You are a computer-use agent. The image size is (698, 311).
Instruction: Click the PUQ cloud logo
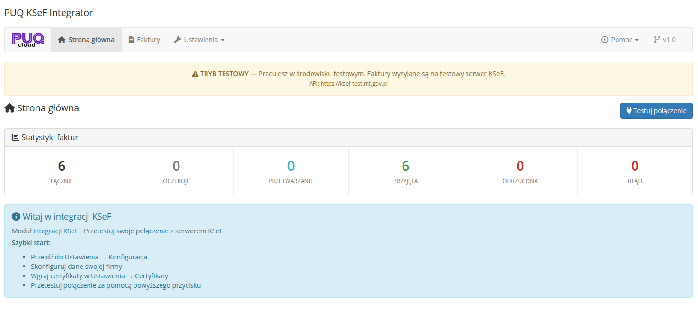[27, 40]
